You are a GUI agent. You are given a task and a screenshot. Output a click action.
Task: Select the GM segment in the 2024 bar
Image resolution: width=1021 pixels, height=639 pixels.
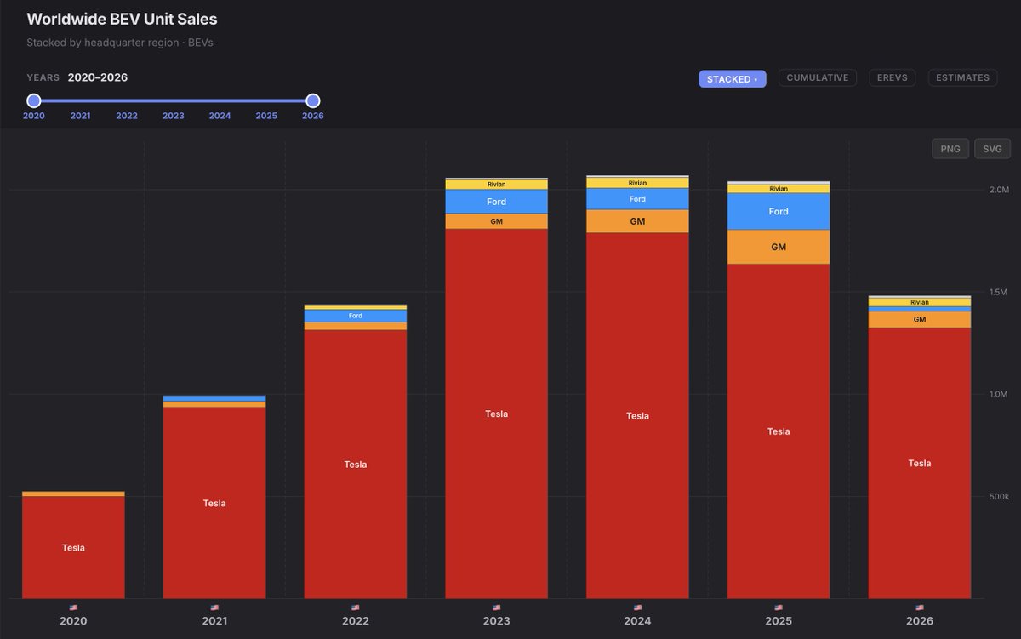click(638, 221)
